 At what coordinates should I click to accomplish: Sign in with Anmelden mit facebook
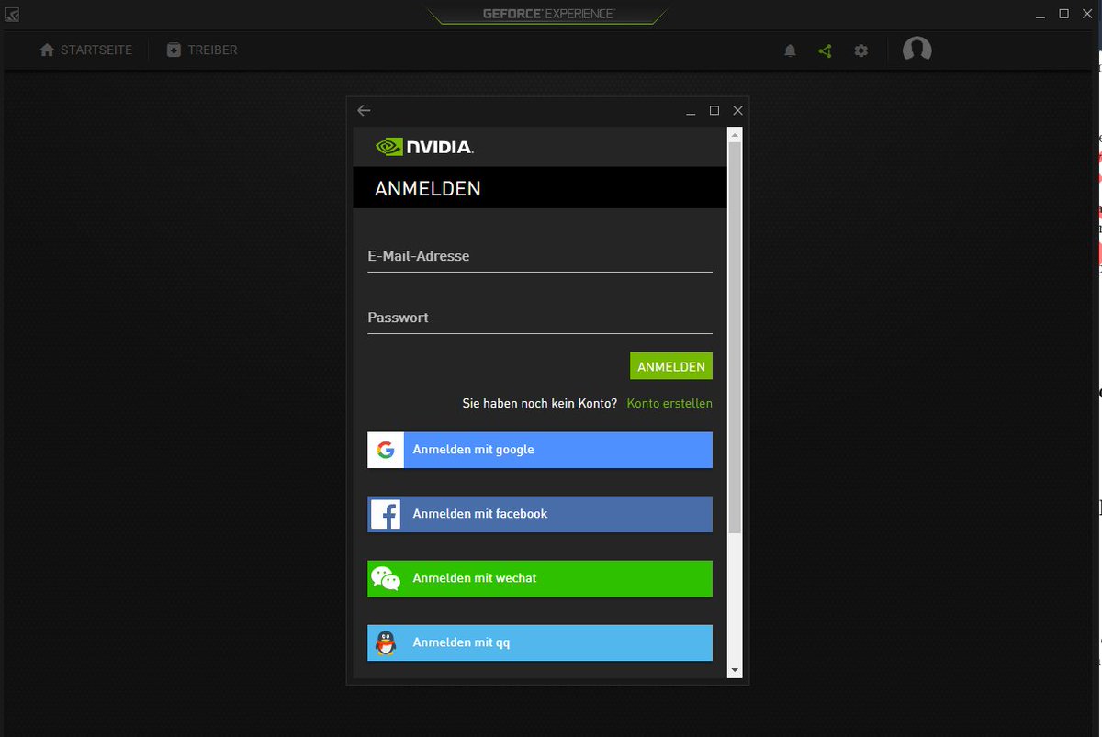click(540, 514)
